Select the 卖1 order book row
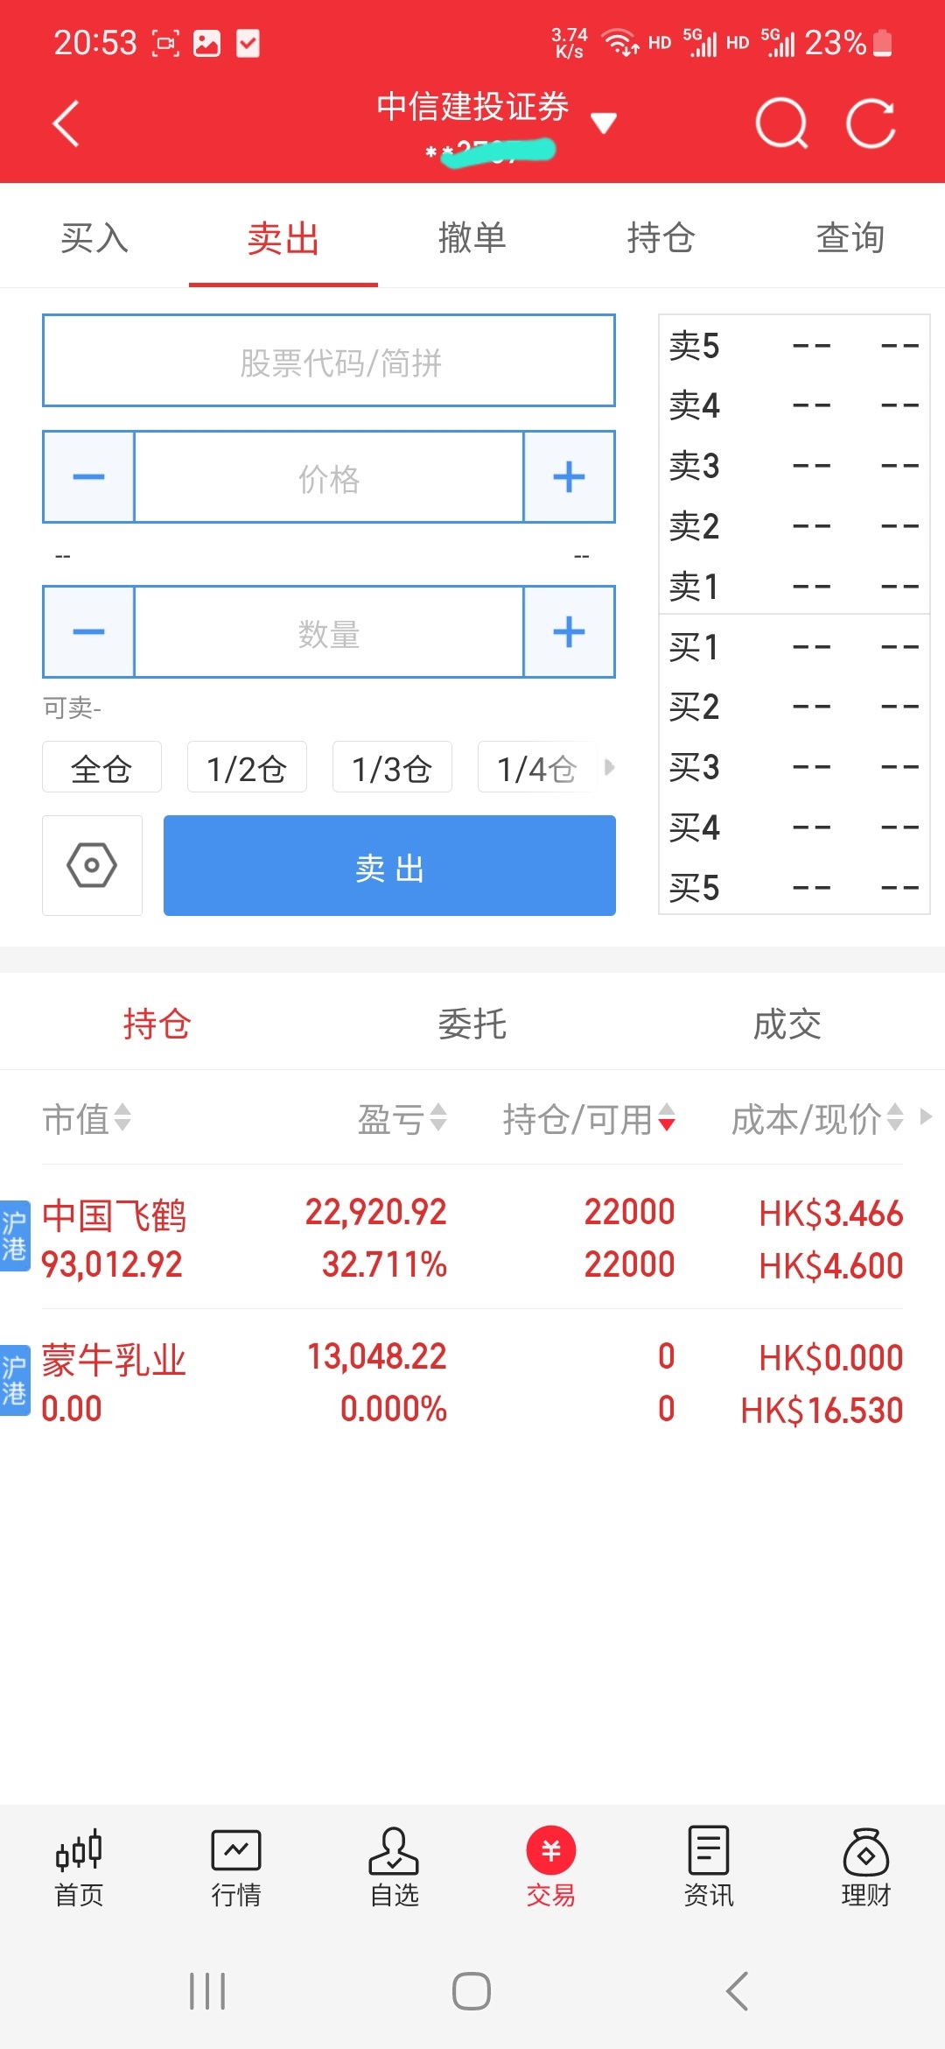Viewport: 945px width, 2049px height. 794,586
